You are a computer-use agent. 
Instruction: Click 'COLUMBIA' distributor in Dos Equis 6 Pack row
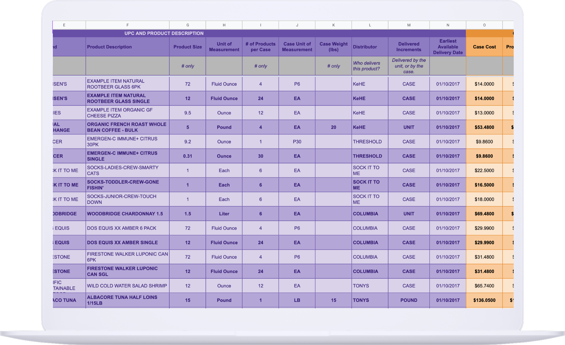coord(370,228)
